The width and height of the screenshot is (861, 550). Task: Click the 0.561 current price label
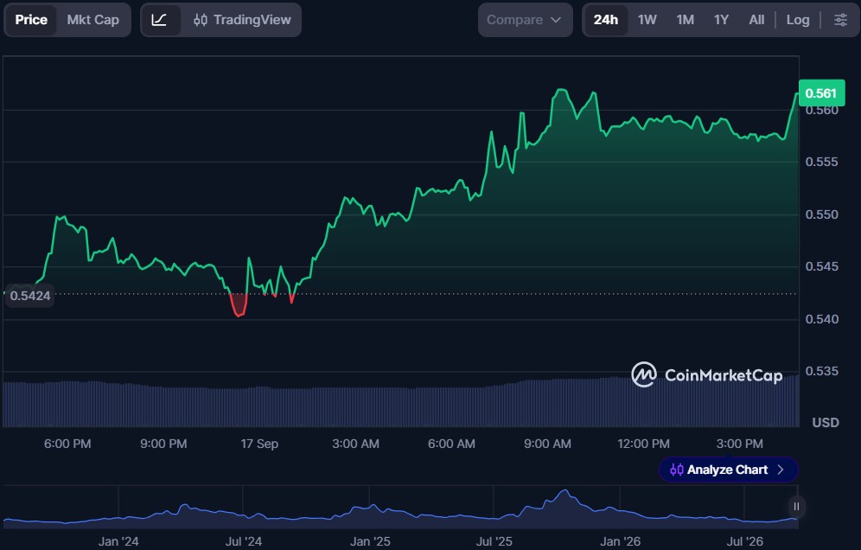[821, 93]
